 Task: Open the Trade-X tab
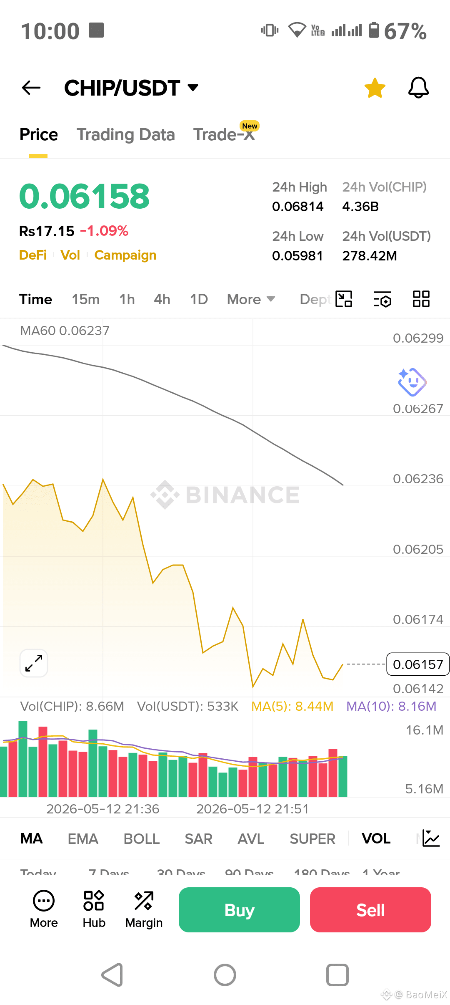click(x=224, y=135)
